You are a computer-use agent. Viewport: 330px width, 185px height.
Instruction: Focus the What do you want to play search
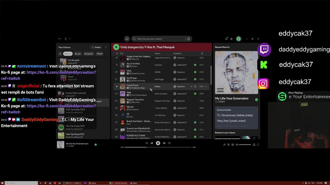point(159,39)
